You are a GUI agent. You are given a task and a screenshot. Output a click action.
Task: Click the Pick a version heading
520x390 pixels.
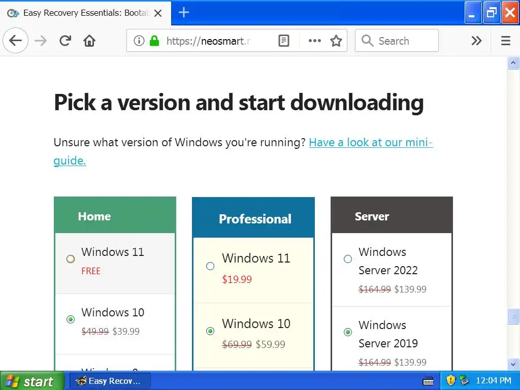click(x=239, y=102)
